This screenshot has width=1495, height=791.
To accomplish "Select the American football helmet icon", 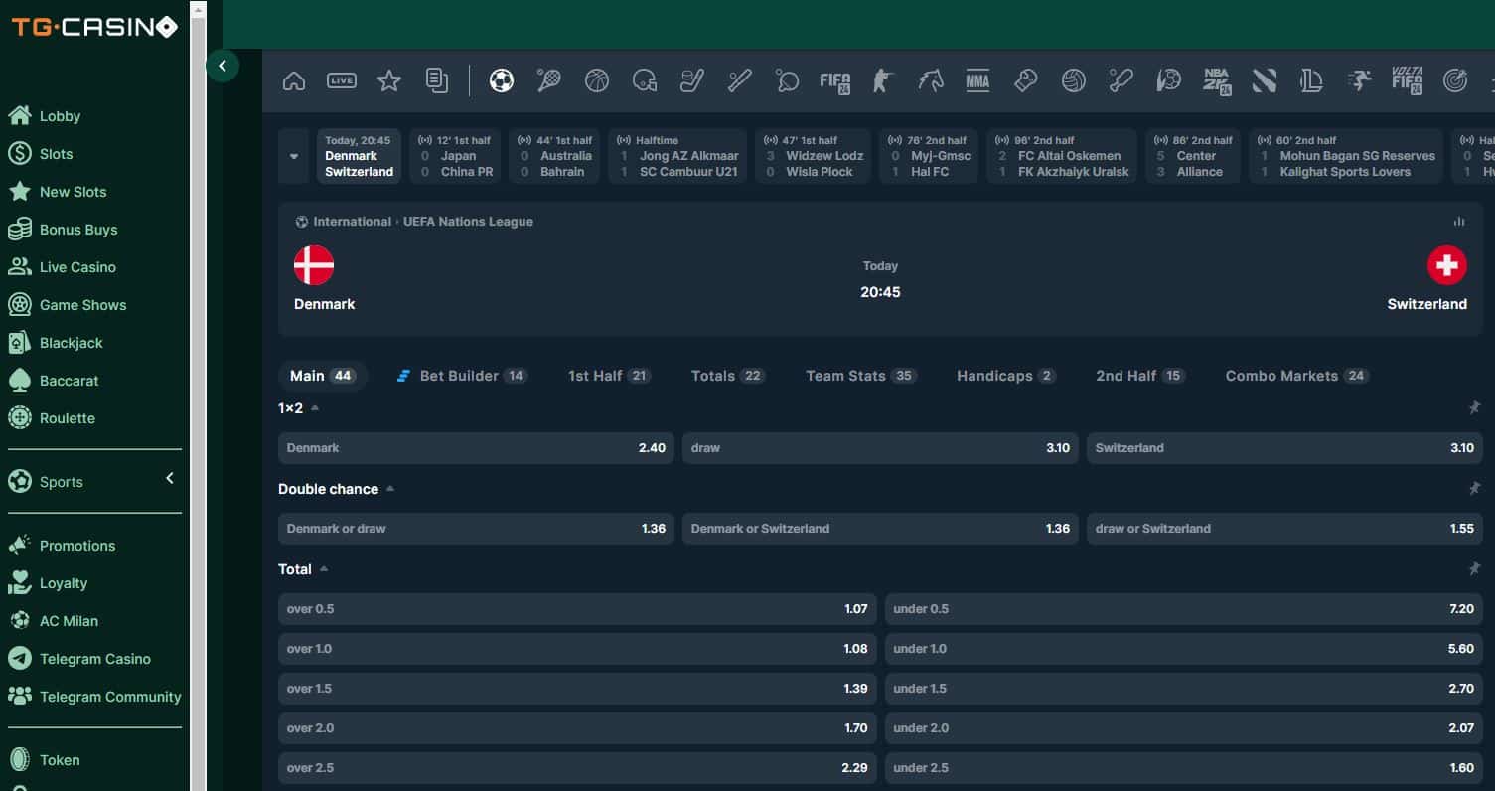I will pyautogui.click(x=645, y=80).
